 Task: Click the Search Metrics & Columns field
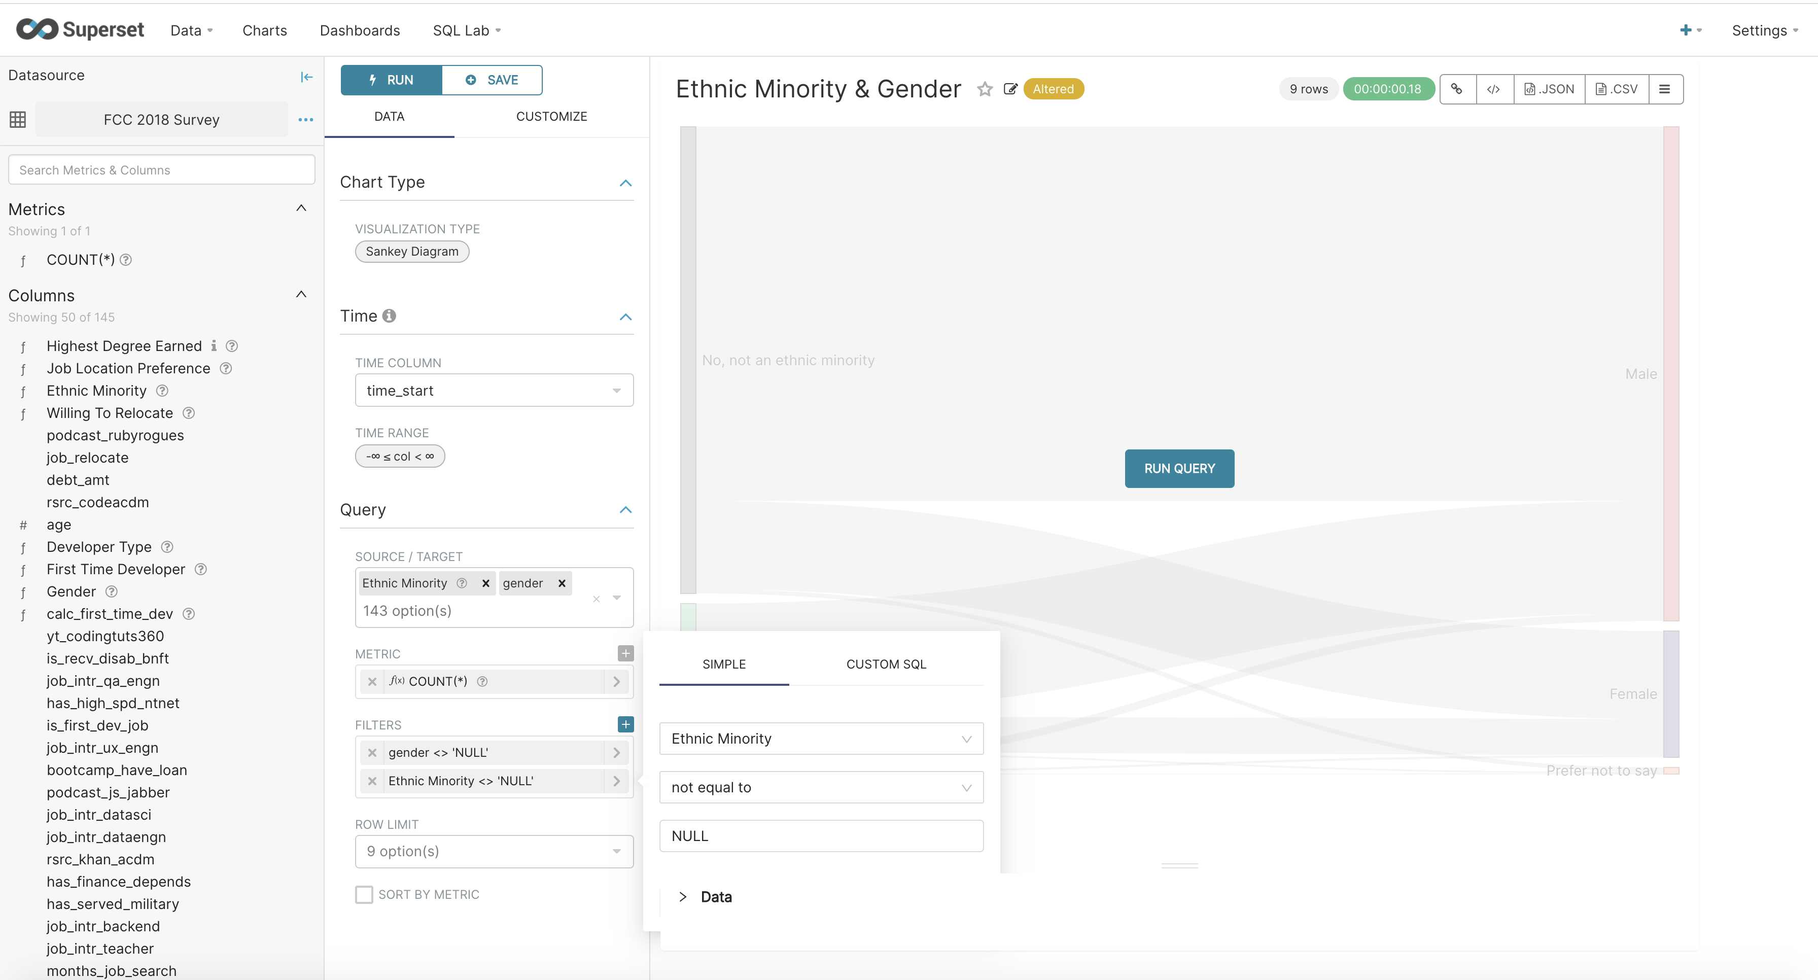(x=161, y=170)
